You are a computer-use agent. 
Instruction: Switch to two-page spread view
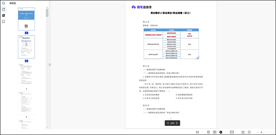[215, 132]
